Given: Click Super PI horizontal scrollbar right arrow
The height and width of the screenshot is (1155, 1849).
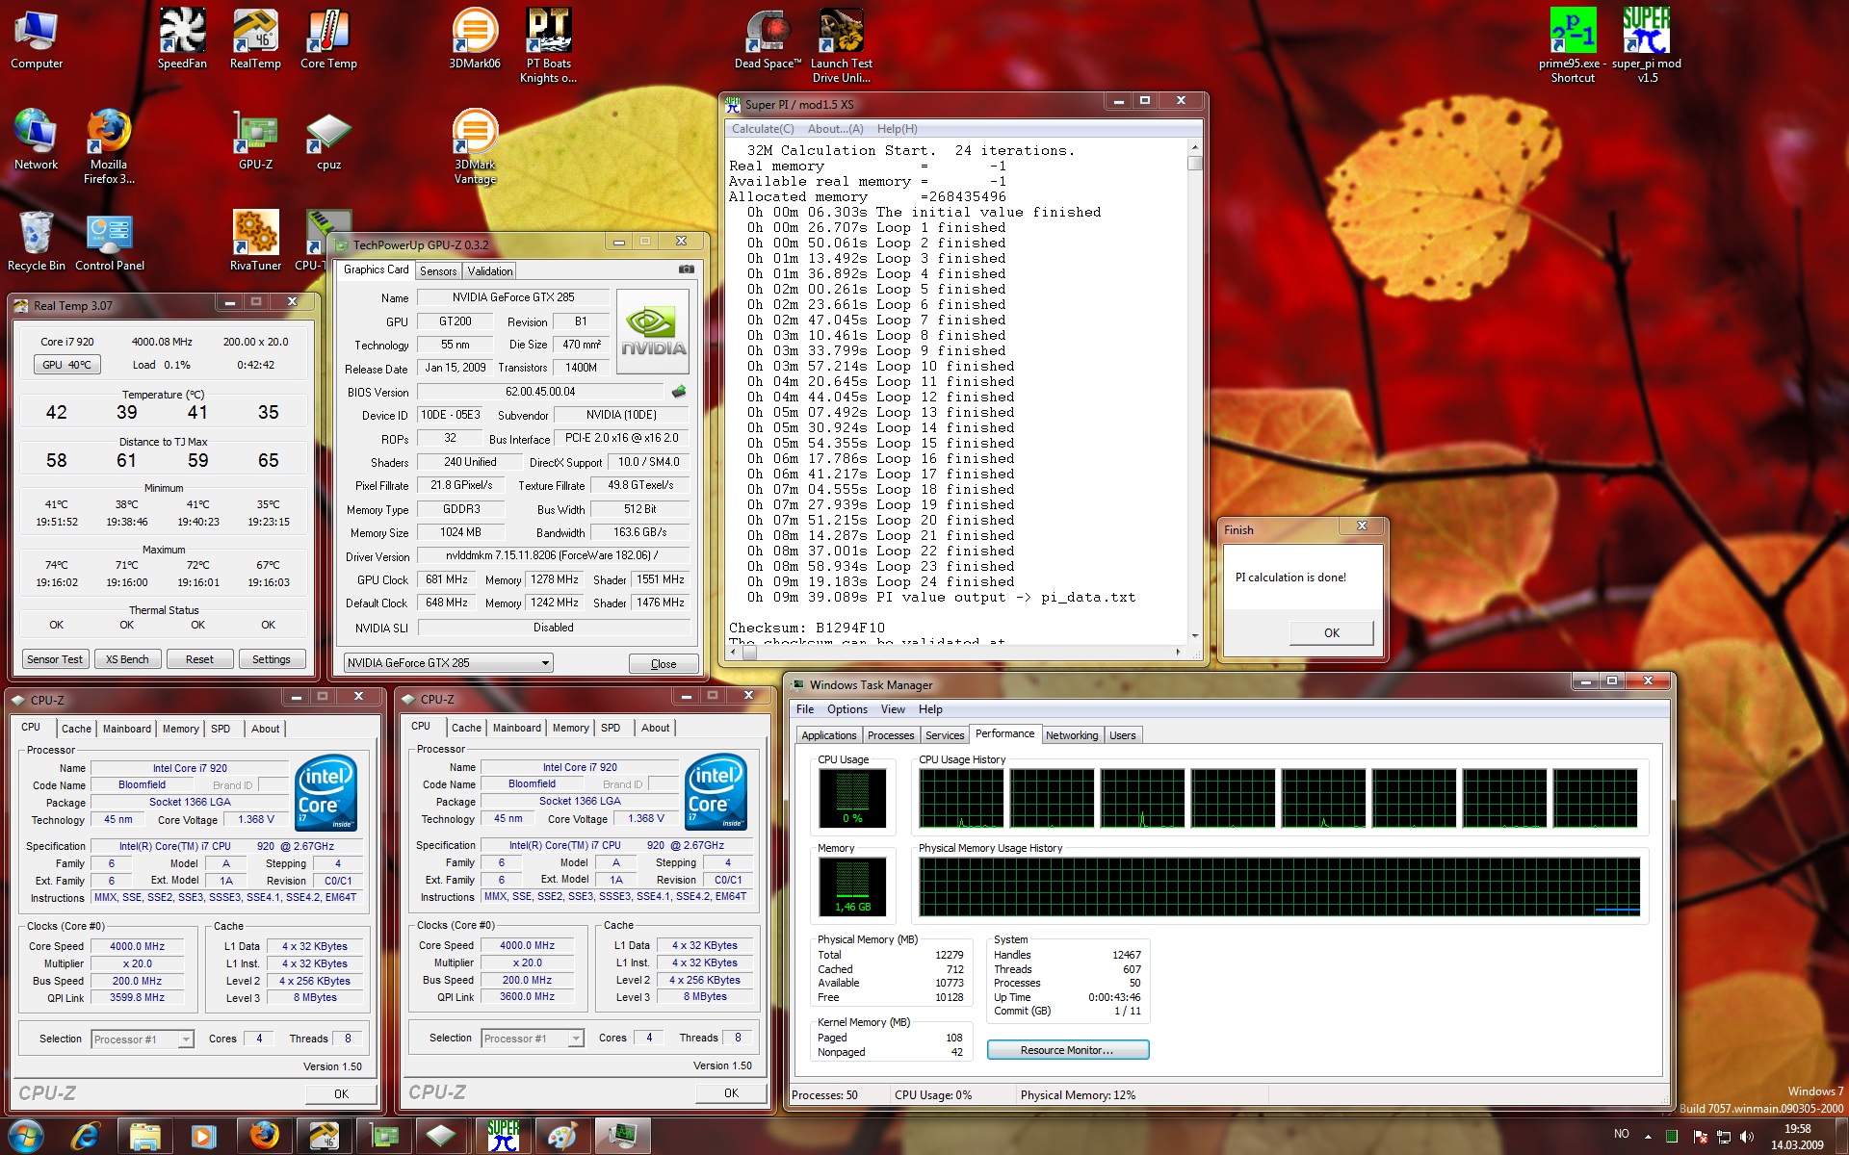Looking at the screenshot, I should [x=1178, y=652].
